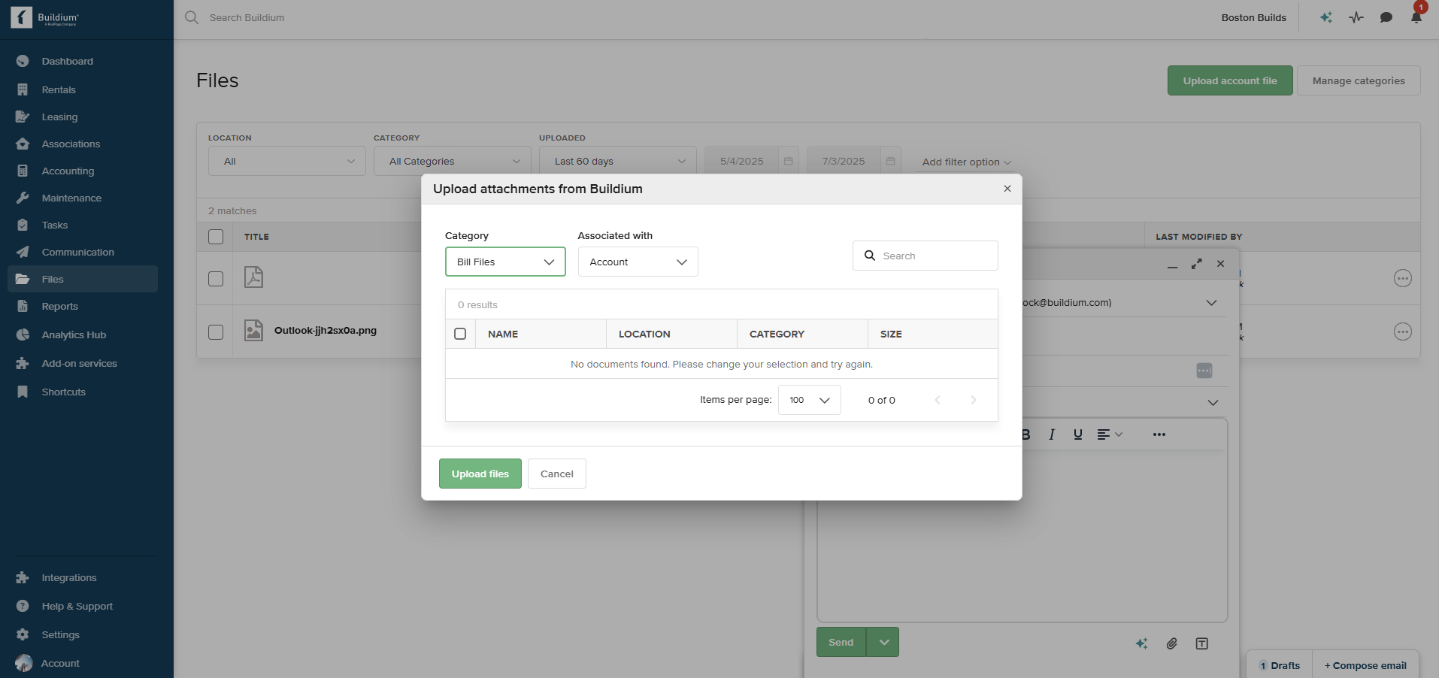Attach a file with the paperclip icon
1439x678 pixels.
[x=1171, y=643]
